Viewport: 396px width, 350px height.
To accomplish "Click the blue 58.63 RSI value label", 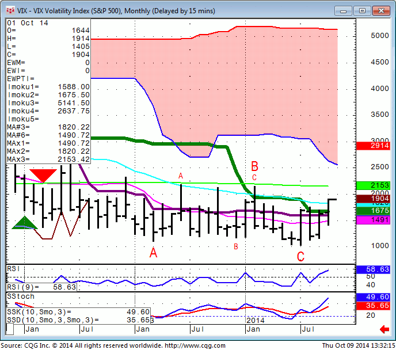I will 373,269.
